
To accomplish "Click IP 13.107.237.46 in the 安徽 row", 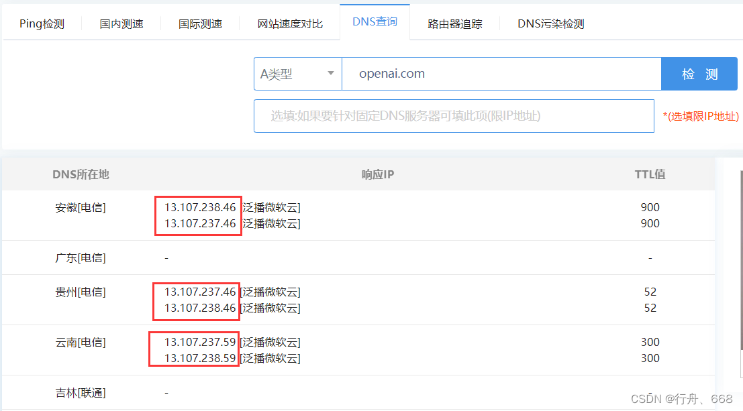I will (x=200, y=223).
